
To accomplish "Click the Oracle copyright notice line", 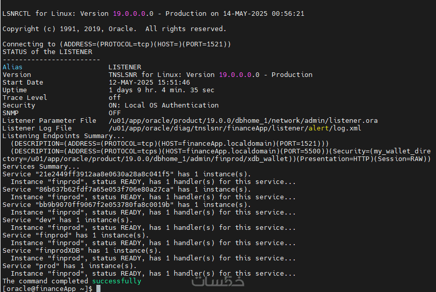I will click(114, 29).
